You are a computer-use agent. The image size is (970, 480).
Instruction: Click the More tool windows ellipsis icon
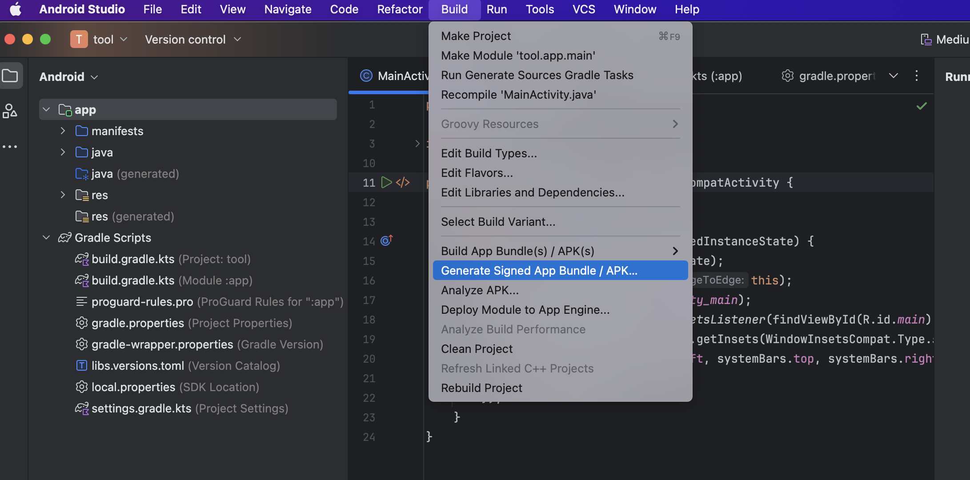click(10, 147)
